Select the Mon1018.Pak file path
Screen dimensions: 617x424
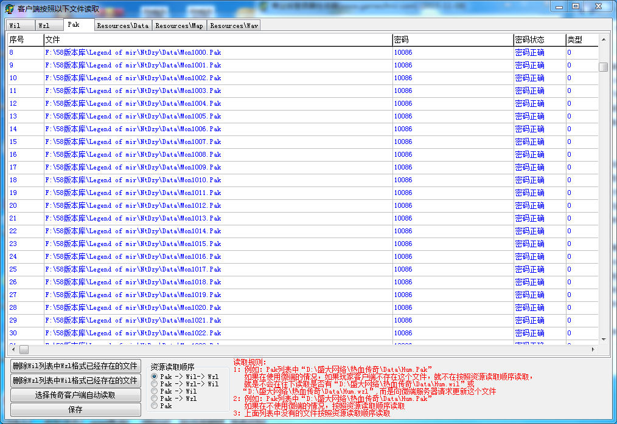click(133, 282)
